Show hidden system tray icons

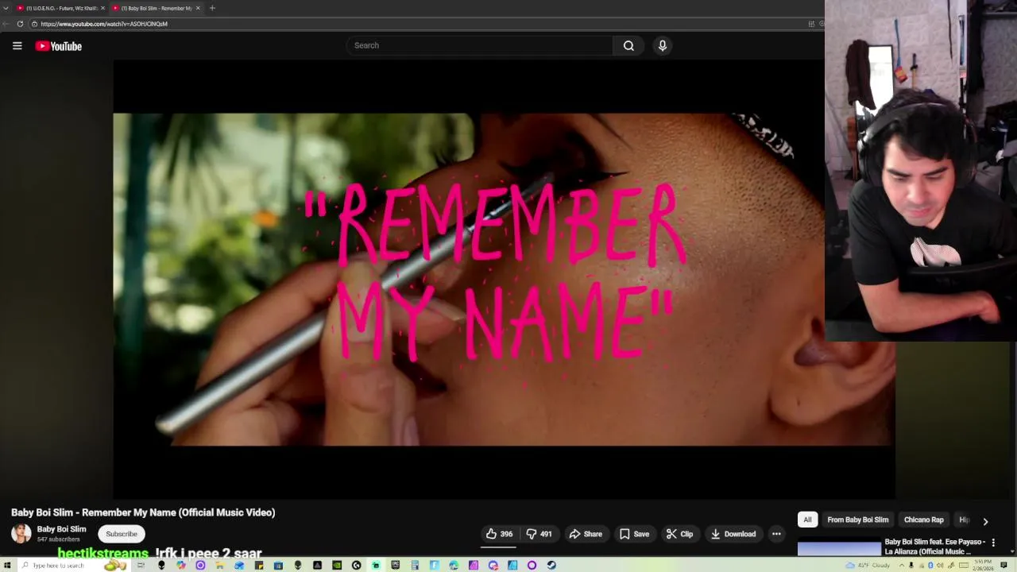(902, 566)
